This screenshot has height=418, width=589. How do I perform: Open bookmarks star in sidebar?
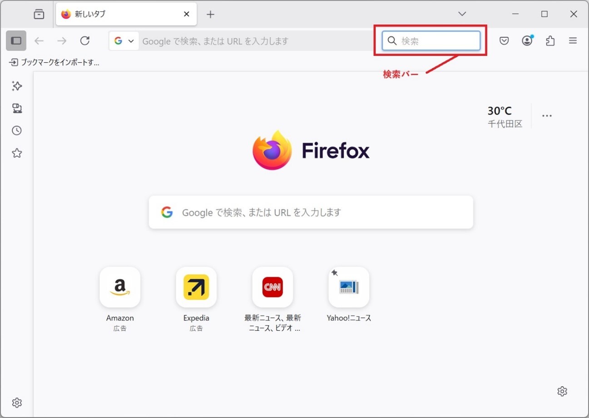pos(17,153)
